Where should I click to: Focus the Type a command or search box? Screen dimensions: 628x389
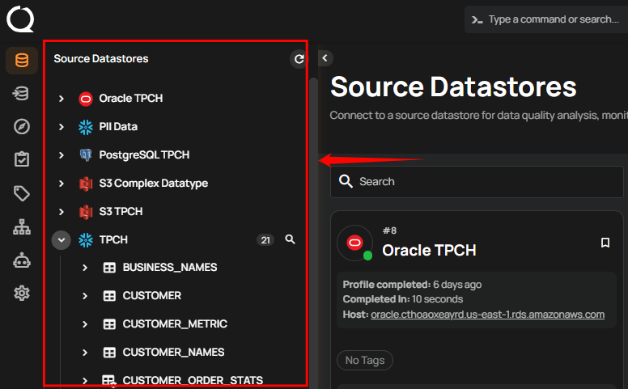click(x=546, y=19)
